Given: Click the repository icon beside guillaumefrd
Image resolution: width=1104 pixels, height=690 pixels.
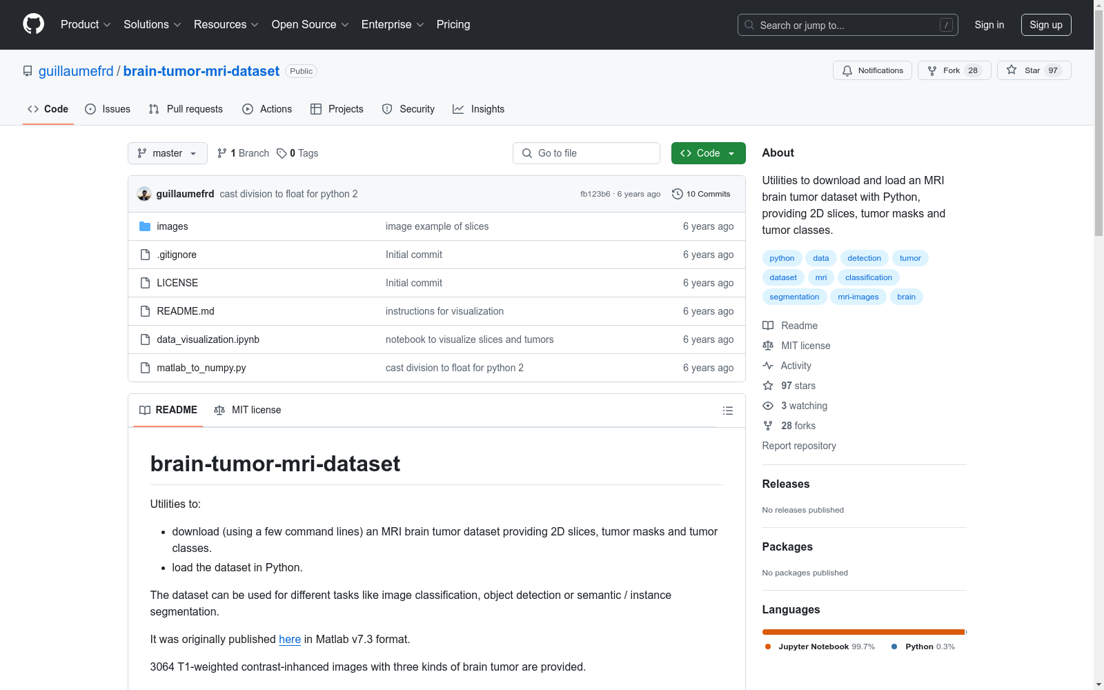Looking at the screenshot, I should point(28,71).
